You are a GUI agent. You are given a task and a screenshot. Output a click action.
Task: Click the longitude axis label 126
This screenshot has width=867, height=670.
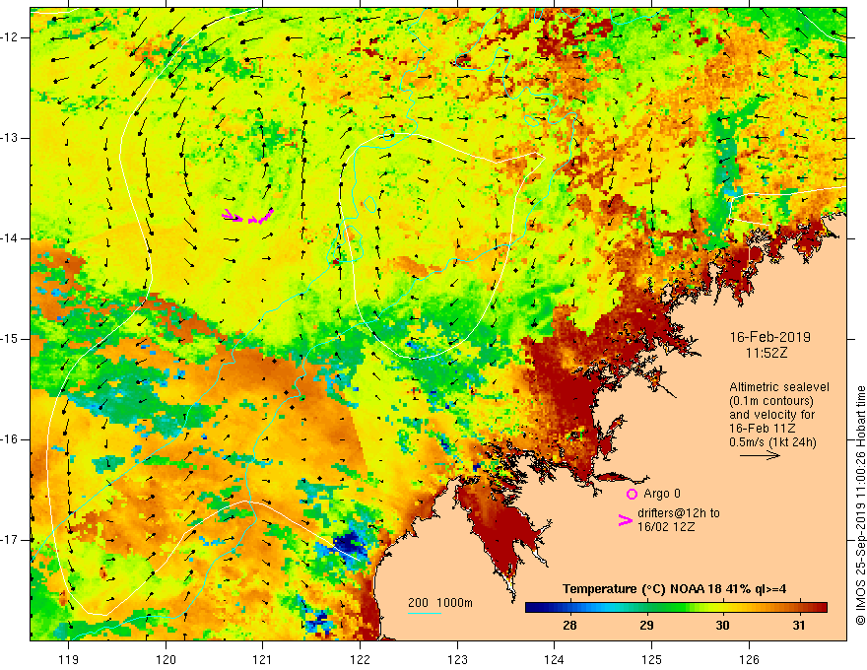click(749, 659)
